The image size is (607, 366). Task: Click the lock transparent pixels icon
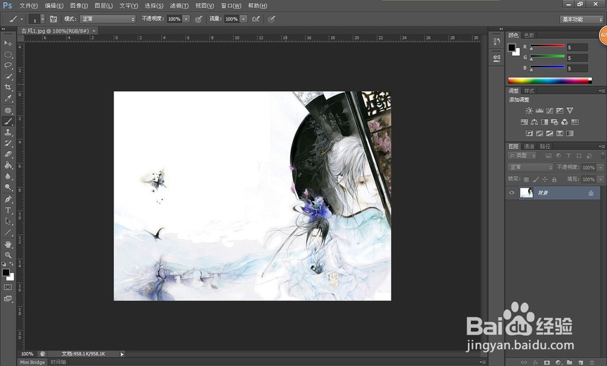pyautogui.click(x=526, y=178)
